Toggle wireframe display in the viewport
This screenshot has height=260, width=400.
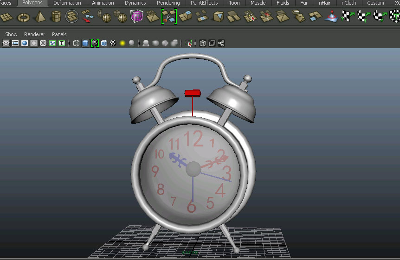[x=76, y=43]
